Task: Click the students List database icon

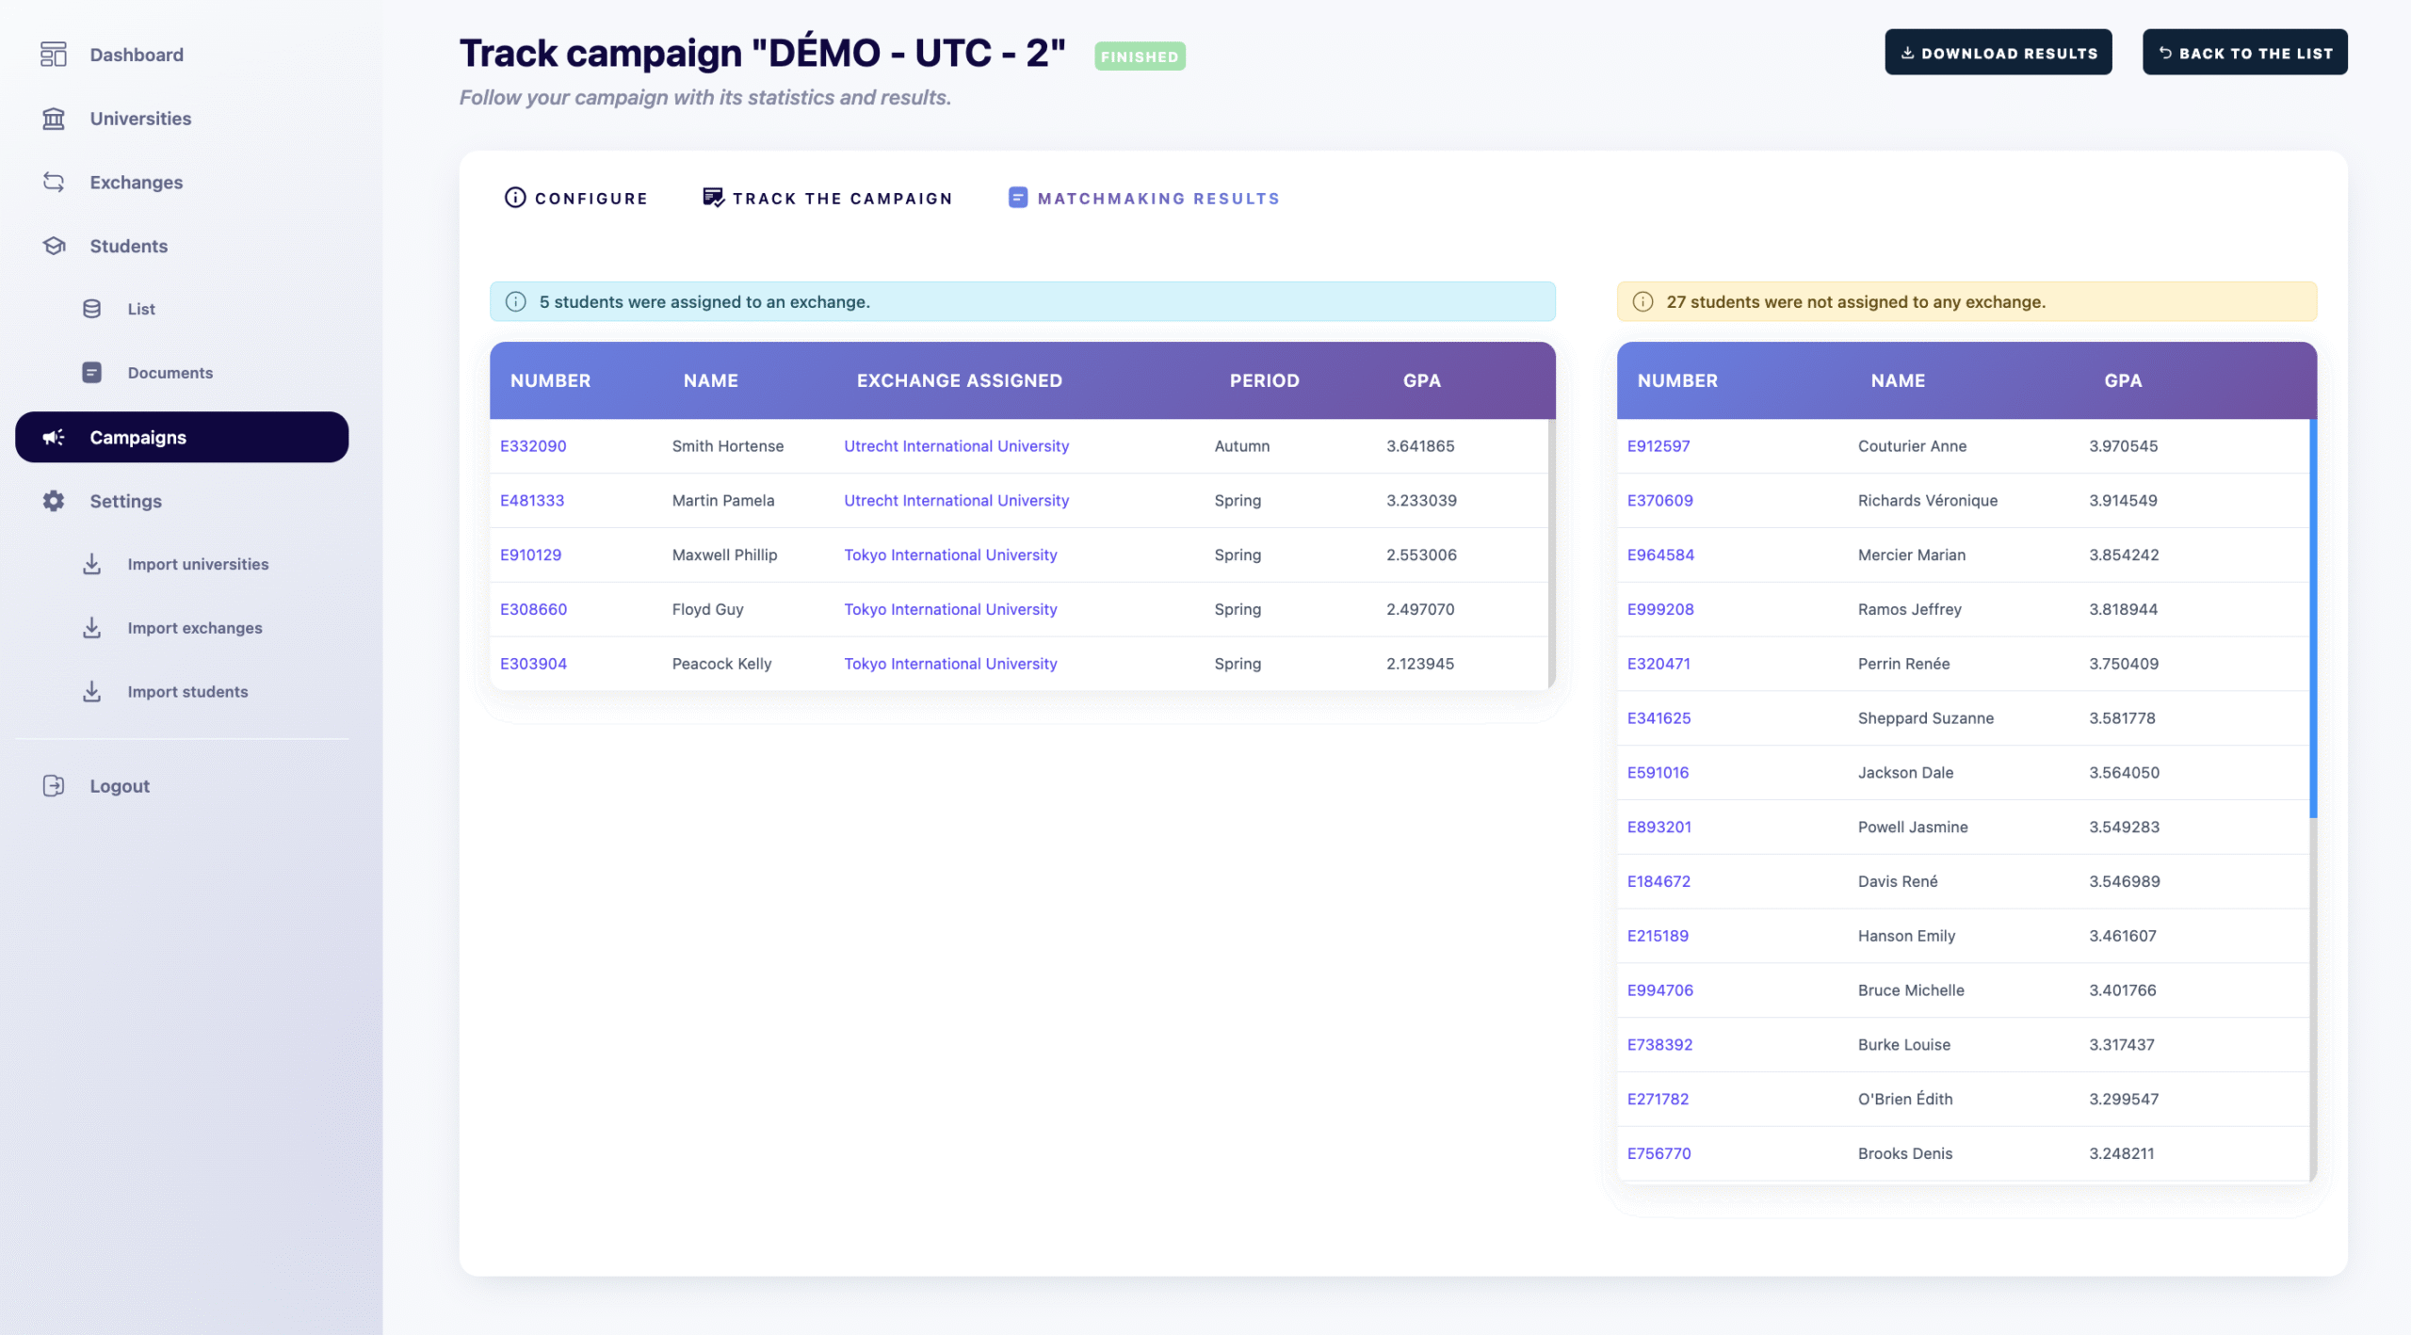Action: click(91, 309)
